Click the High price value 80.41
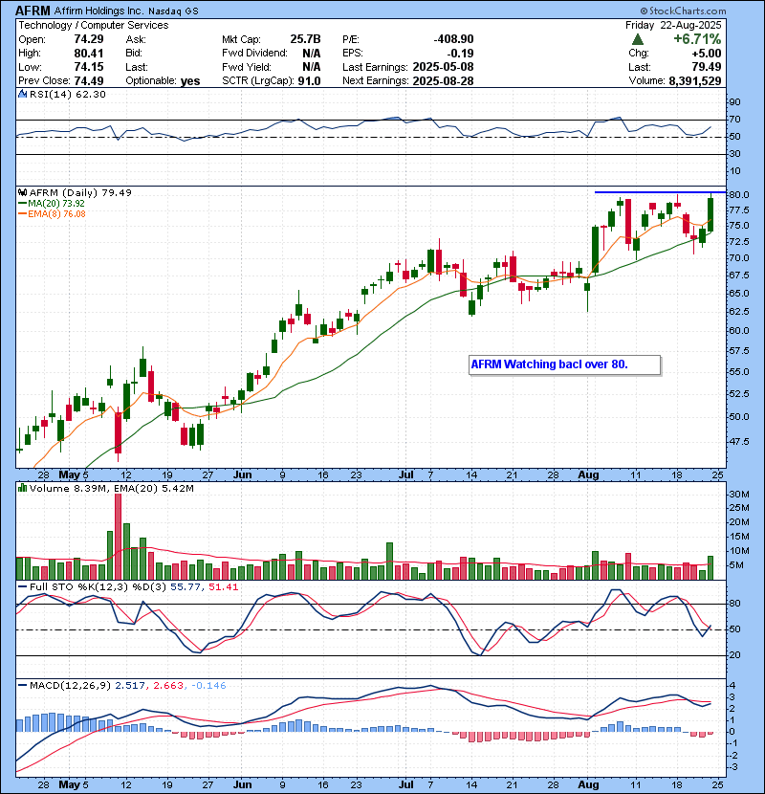765x794 pixels. point(89,54)
